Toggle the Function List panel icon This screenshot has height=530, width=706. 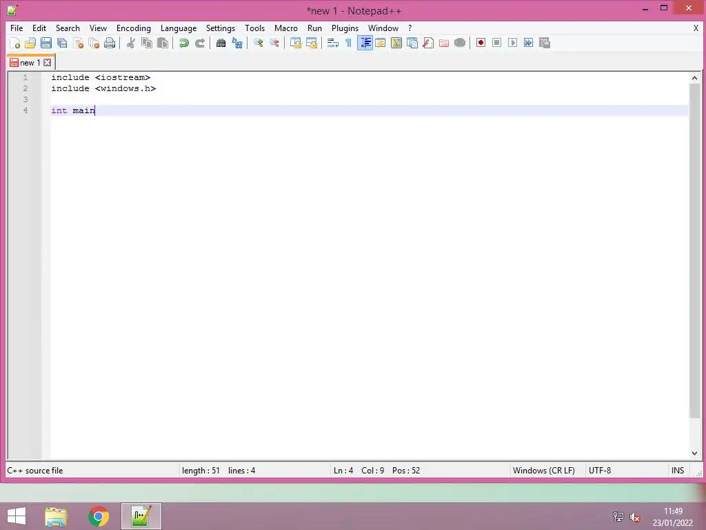point(428,43)
